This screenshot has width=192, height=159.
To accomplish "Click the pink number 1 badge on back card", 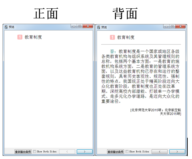I will point(112,37).
